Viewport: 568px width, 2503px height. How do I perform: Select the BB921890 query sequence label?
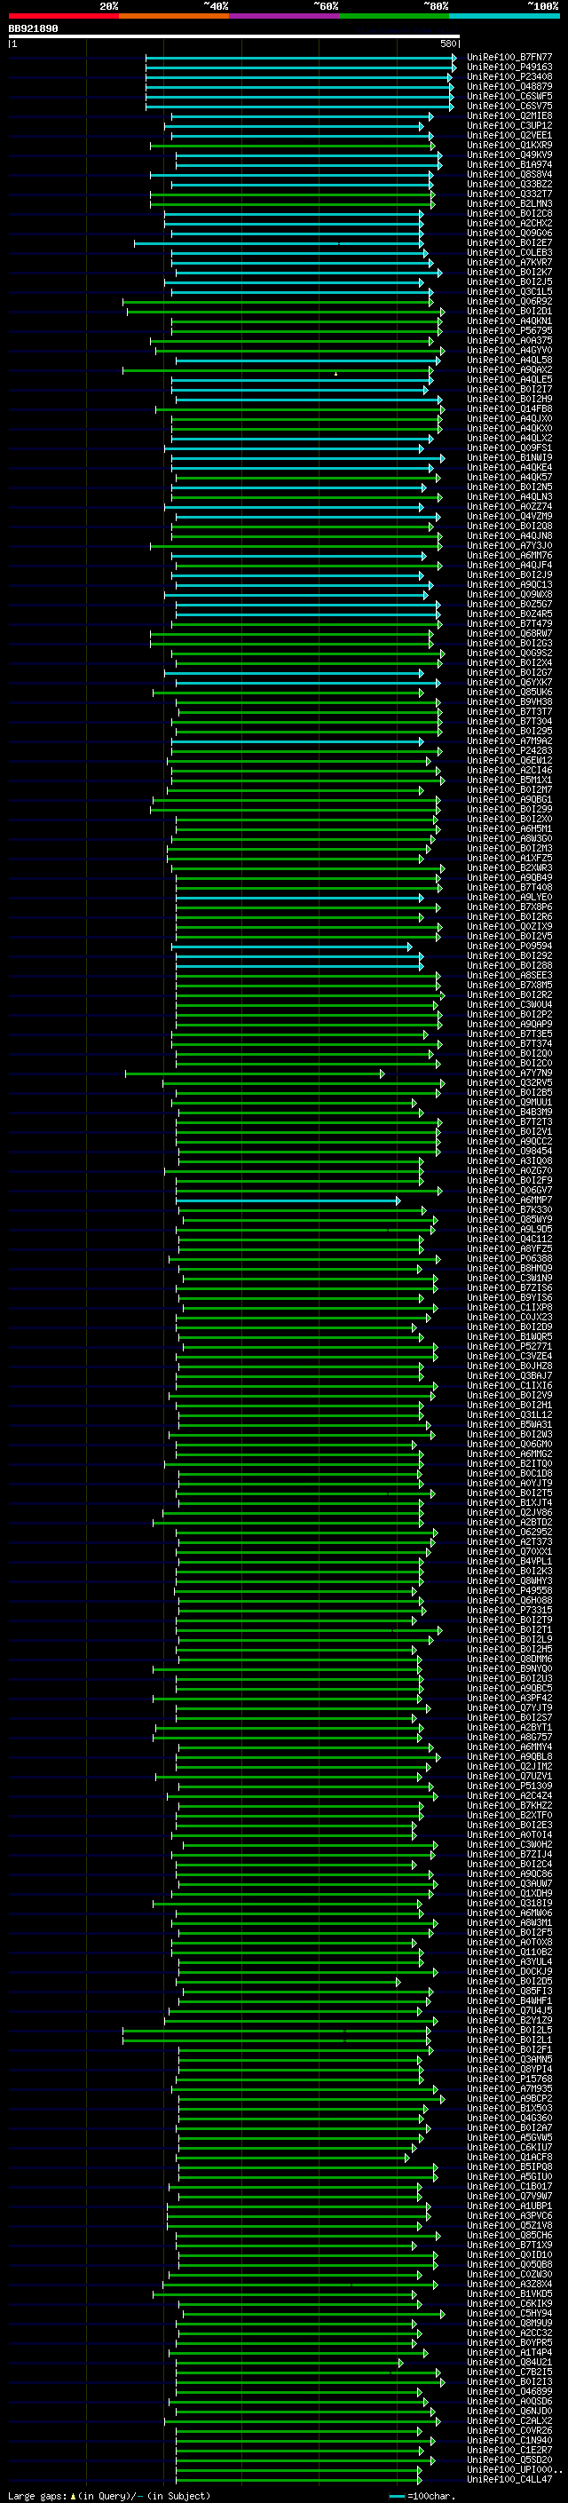[x=33, y=29]
